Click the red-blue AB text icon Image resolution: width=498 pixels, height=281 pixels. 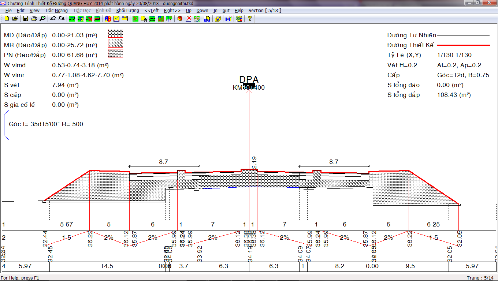point(108,18)
